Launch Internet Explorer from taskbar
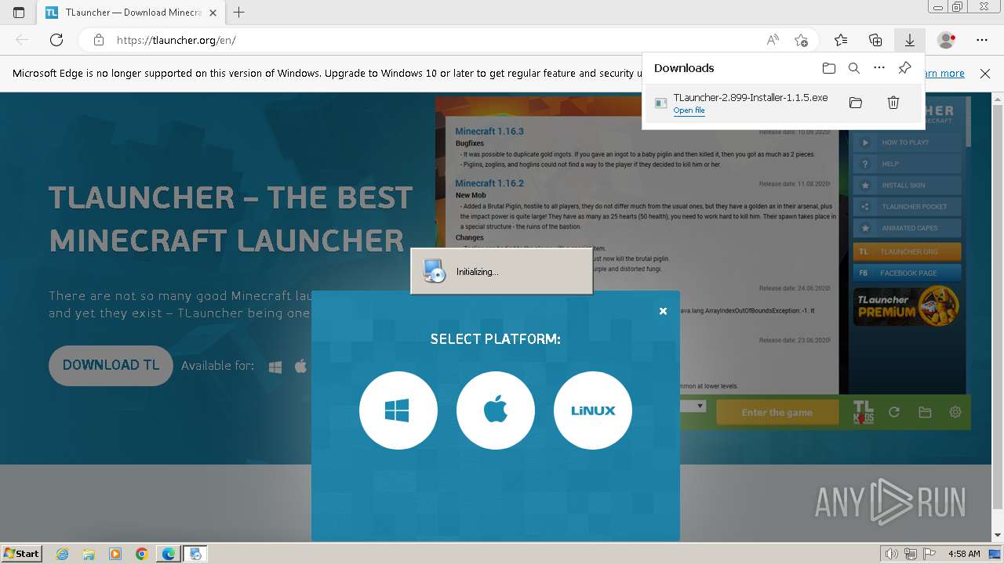This screenshot has height=564, width=1004. point(62,554)
